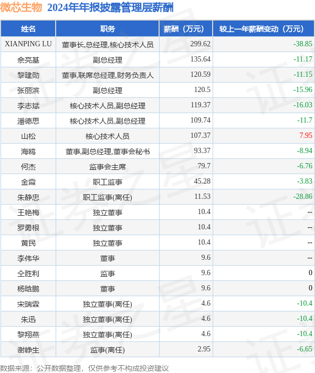Click the name 朱迅
Screen dimensions: 315x373
pyautogui.click(x=28, y=319)
